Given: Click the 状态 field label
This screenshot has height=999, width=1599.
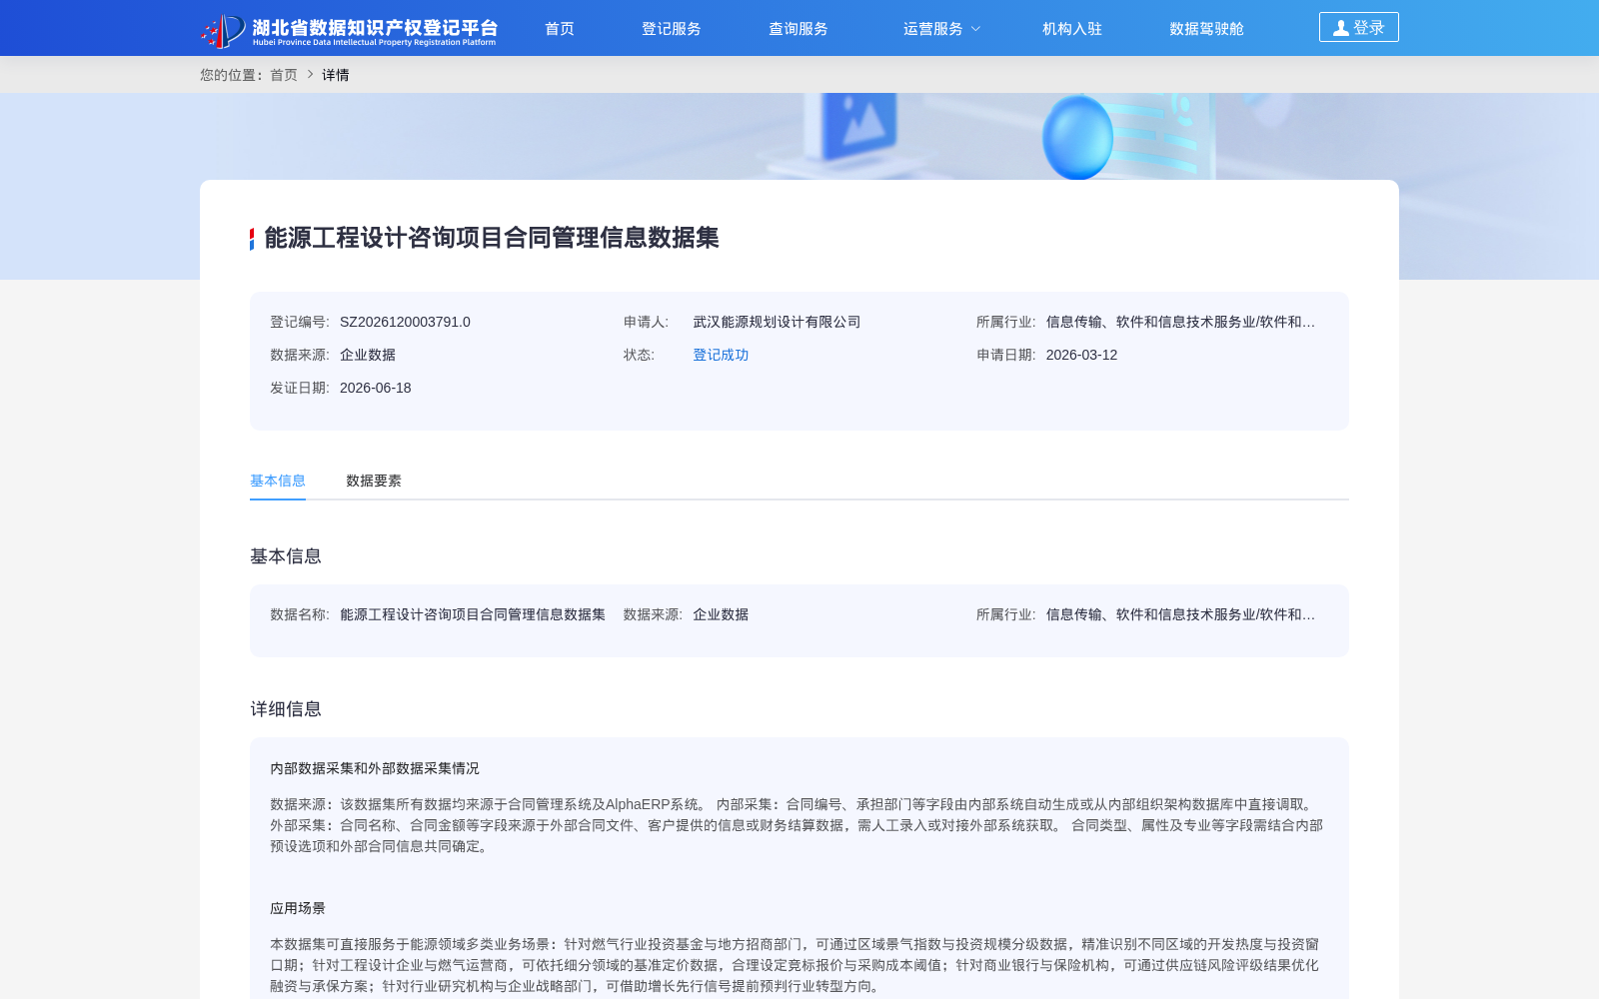Looking at the screenshot, I should 639,355.
